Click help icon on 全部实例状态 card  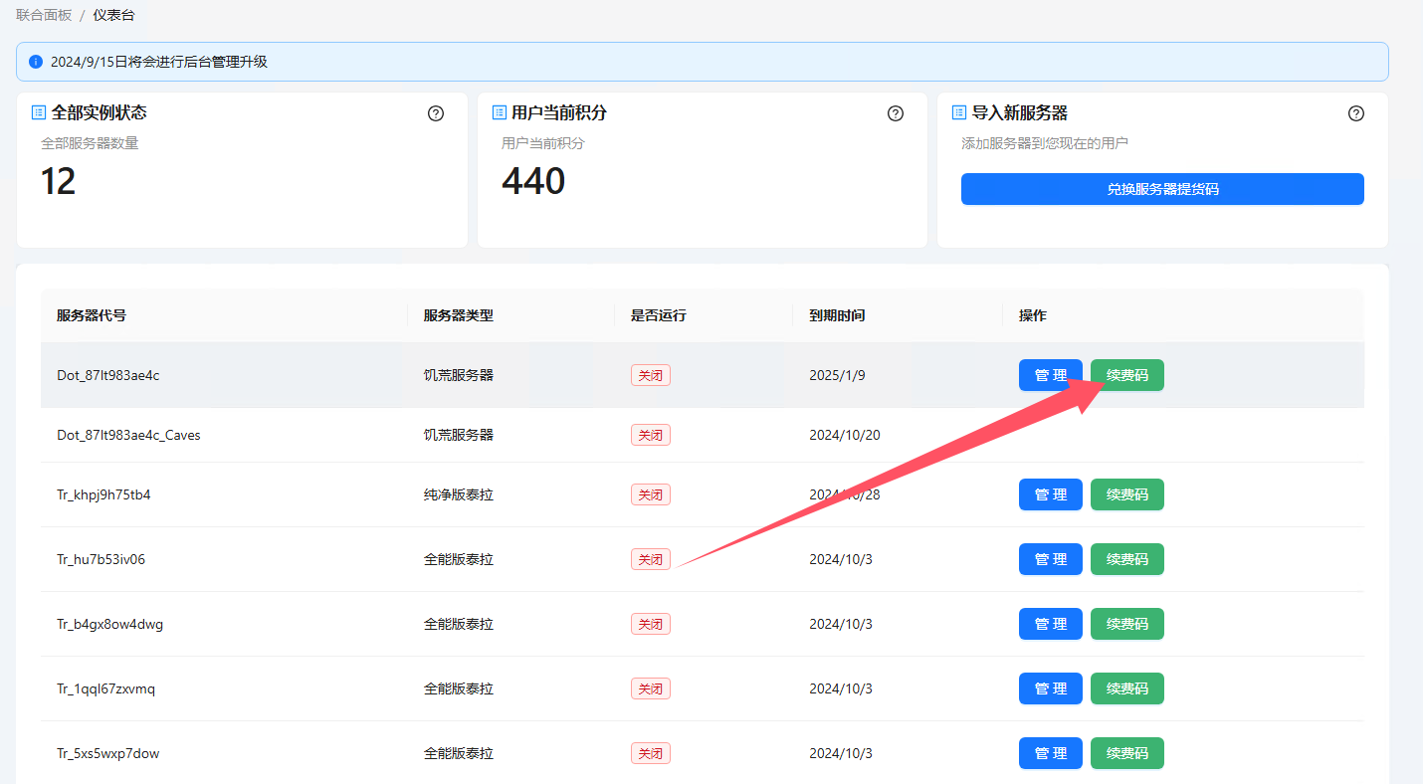coord(436,113)
